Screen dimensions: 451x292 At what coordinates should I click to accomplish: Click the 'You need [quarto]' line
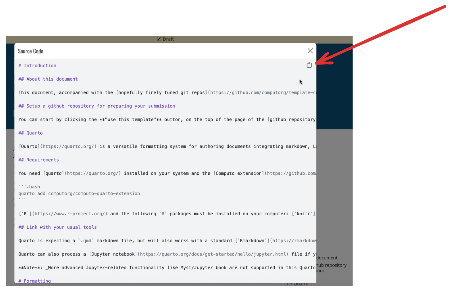pos(167,173)
